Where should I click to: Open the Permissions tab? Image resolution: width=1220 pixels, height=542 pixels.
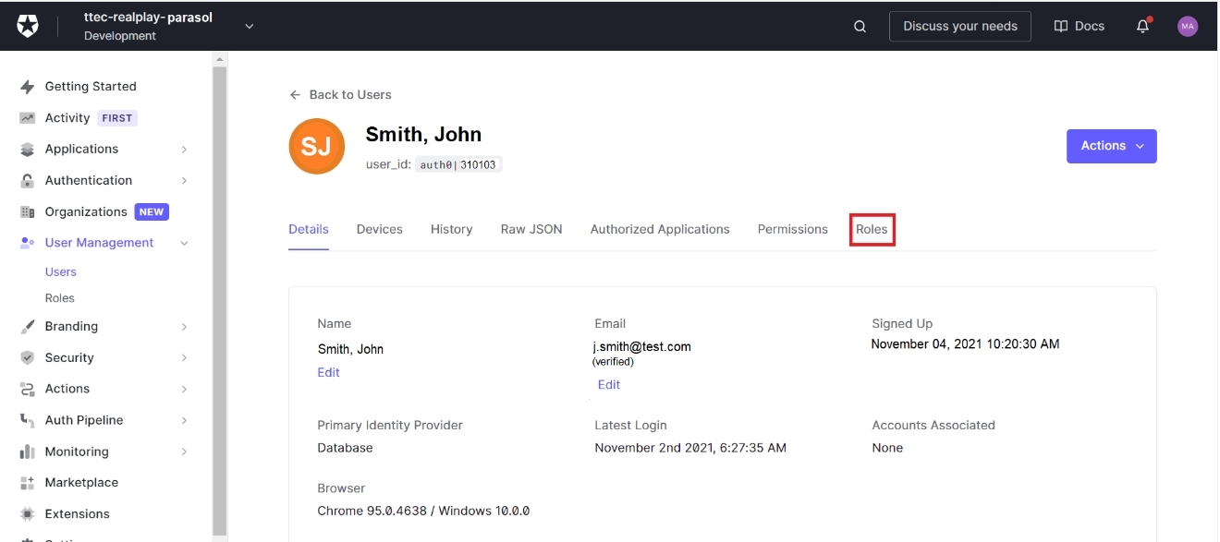point(792,229)
